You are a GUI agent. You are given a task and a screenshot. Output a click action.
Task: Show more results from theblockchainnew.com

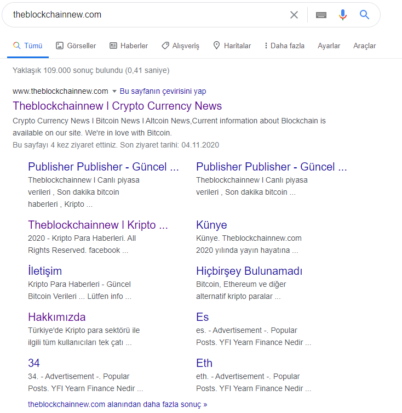tap(118, 405)
